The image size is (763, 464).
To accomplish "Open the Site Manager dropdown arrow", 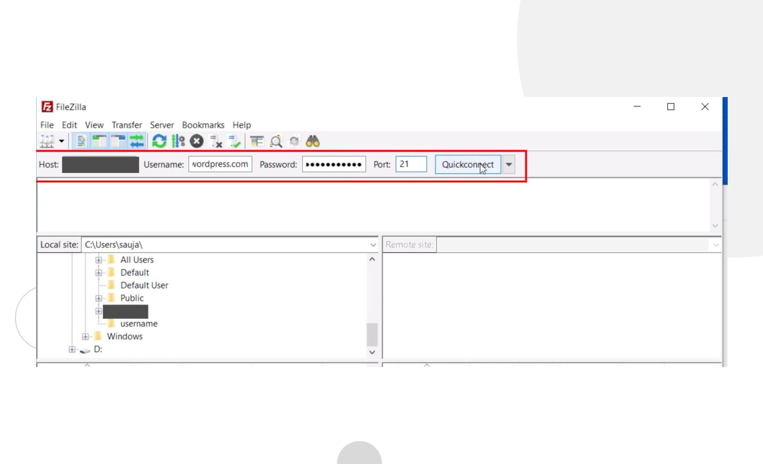I will coord(61,141).
